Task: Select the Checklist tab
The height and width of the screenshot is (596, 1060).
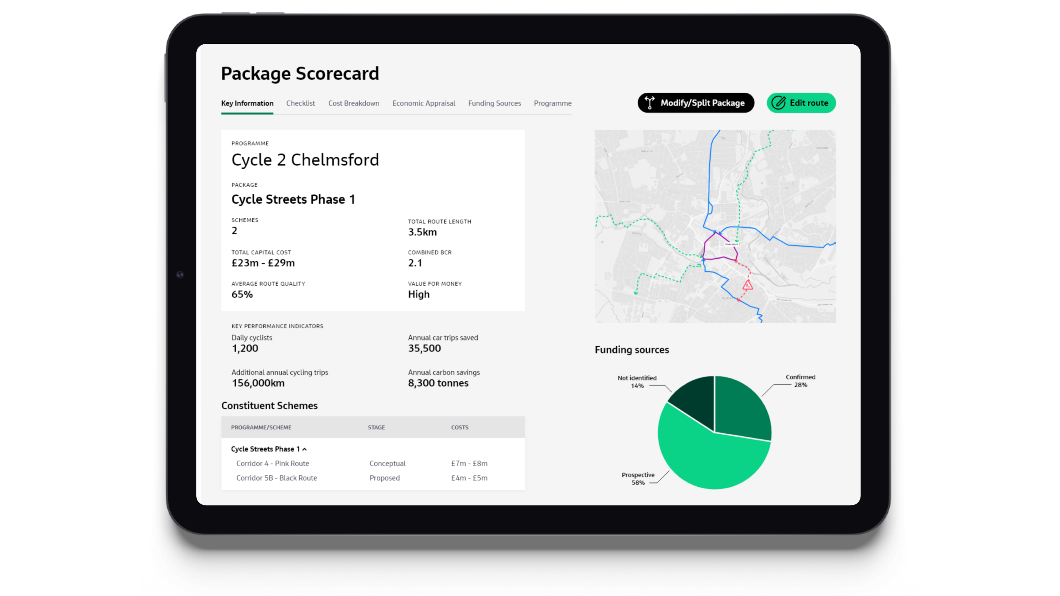Action: coord(301,103)
